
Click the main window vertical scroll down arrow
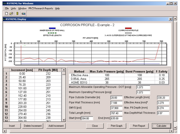(175, 128)
